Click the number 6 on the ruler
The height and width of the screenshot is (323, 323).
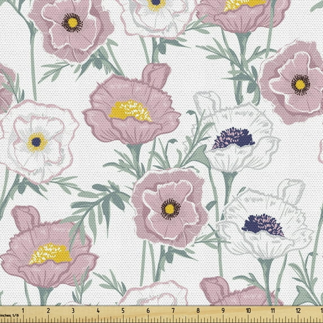click(x=148, y=311)
